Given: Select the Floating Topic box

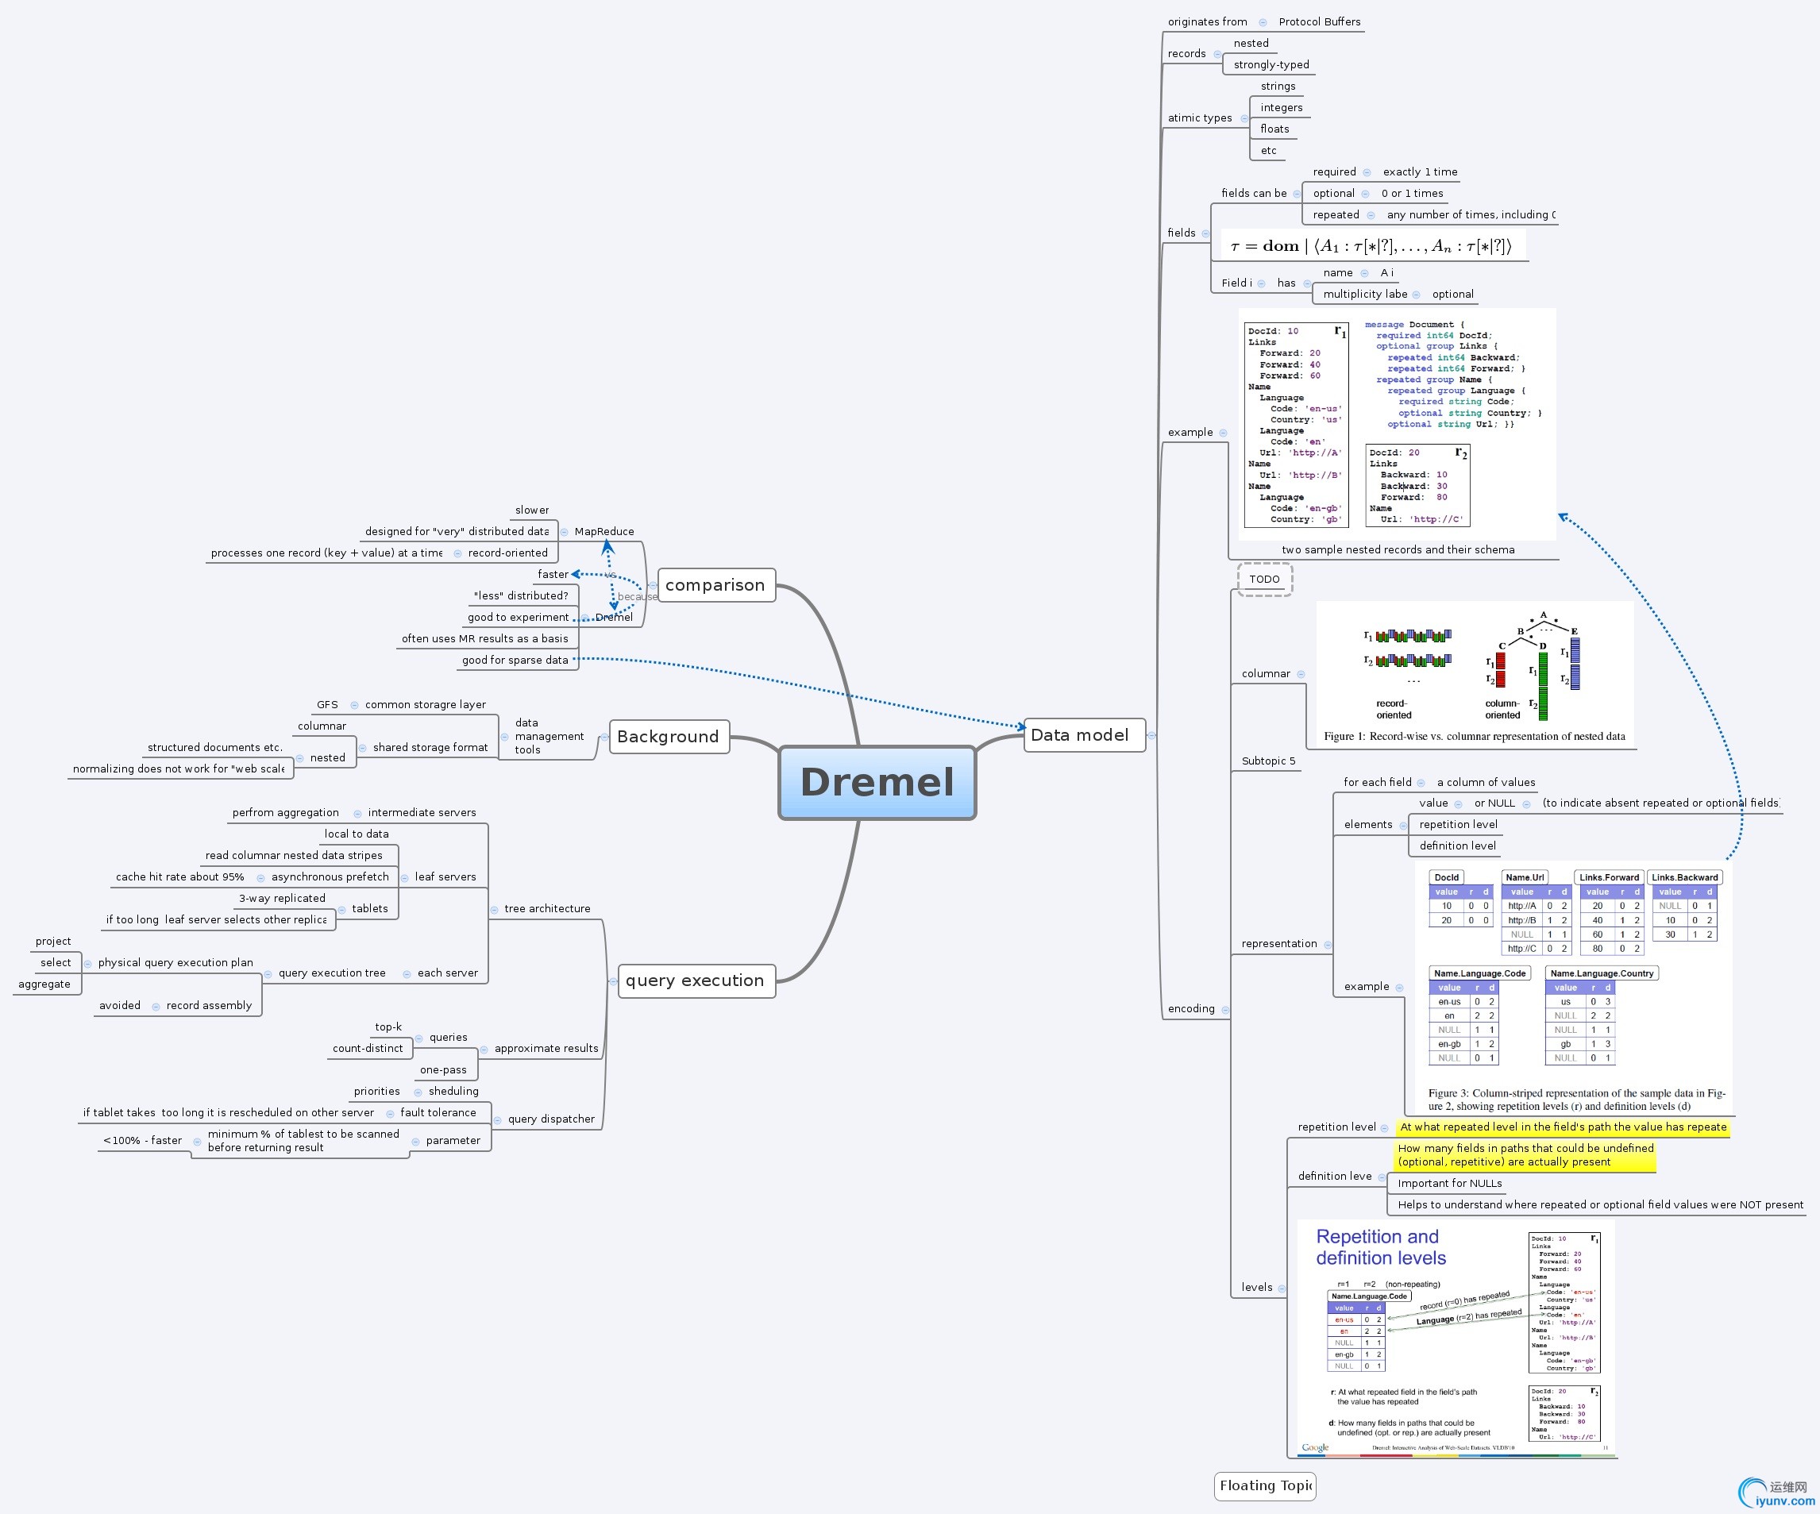Looking at the screenshot, I should click(x=1264, y=1485).
